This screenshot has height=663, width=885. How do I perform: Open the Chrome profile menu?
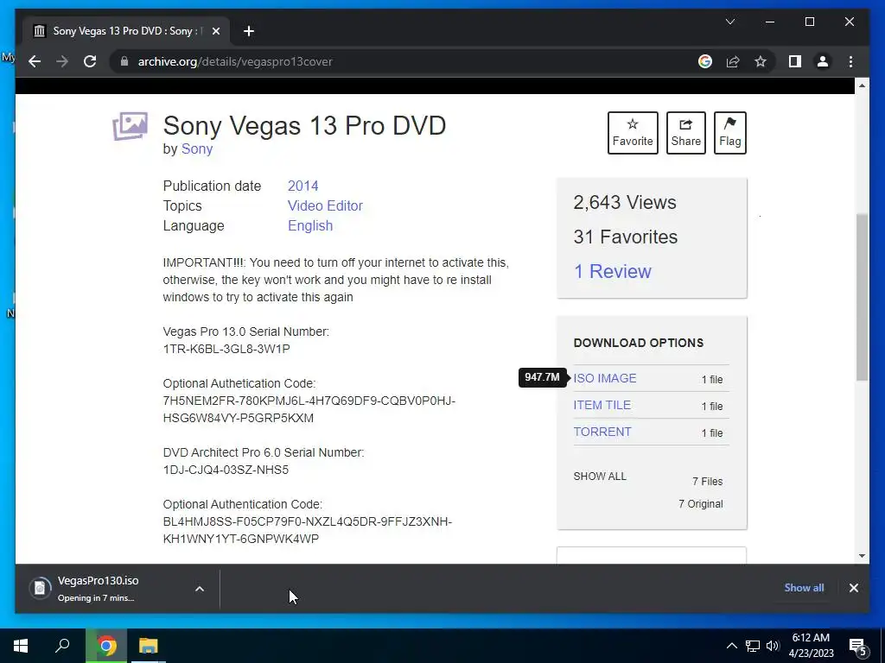(823, 61)
